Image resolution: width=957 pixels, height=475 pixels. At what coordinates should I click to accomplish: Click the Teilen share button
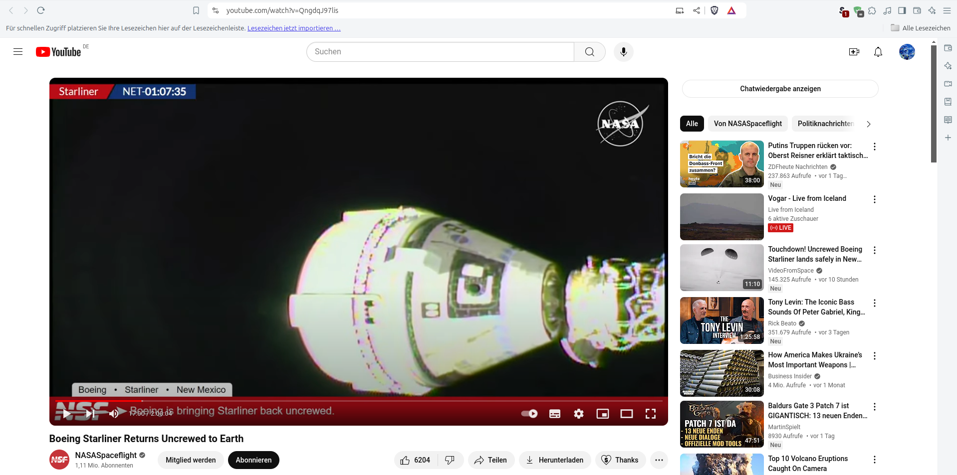491,460
